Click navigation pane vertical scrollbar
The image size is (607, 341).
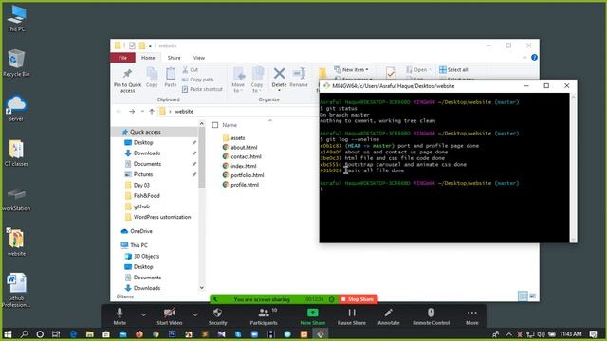[x=202, y=158]
